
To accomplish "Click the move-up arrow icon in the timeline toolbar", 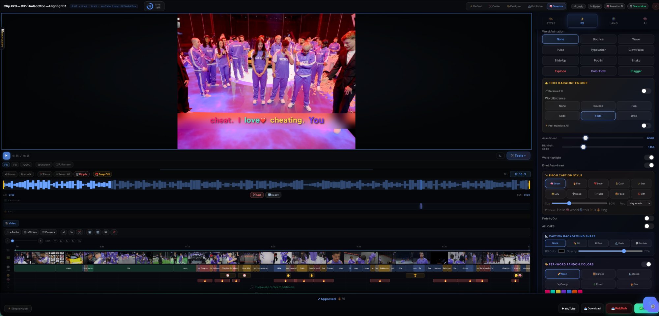I will 90,232.
